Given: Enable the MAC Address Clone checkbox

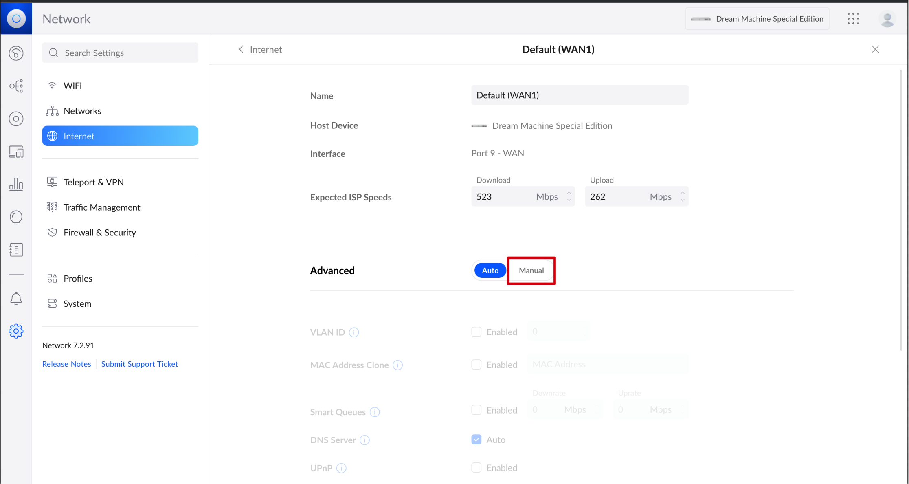Looking at the screenshot, I should 476,364.
